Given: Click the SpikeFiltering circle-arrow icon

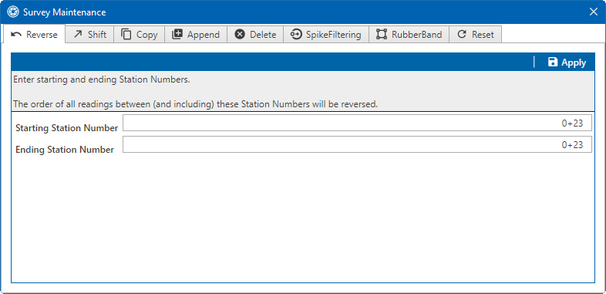Looking at the screenshot, I should coord(296,35).
